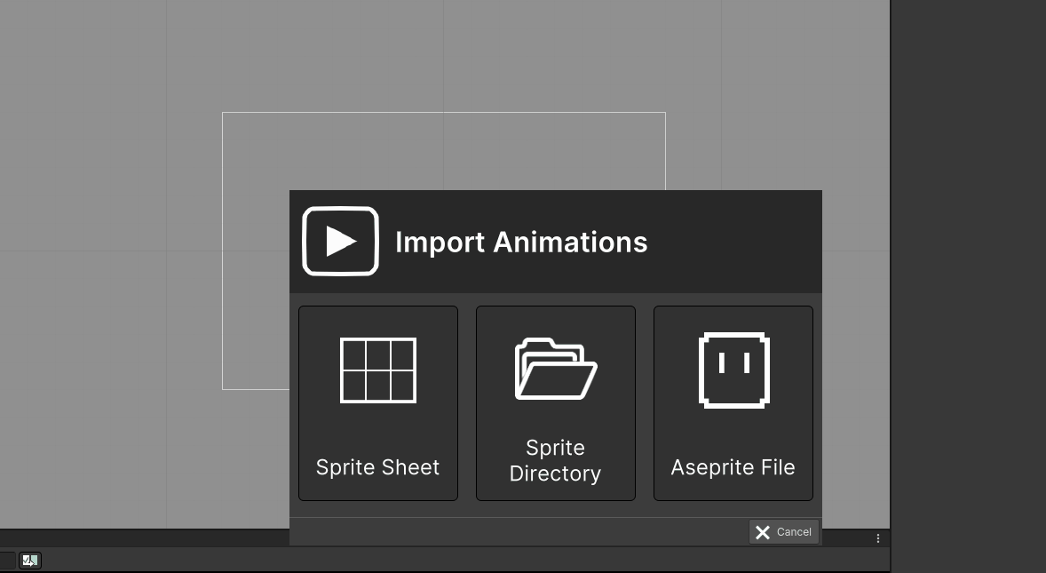Click the X icon on Cancel
This screenshot has width=1046, height=573.
click(763, 532)
